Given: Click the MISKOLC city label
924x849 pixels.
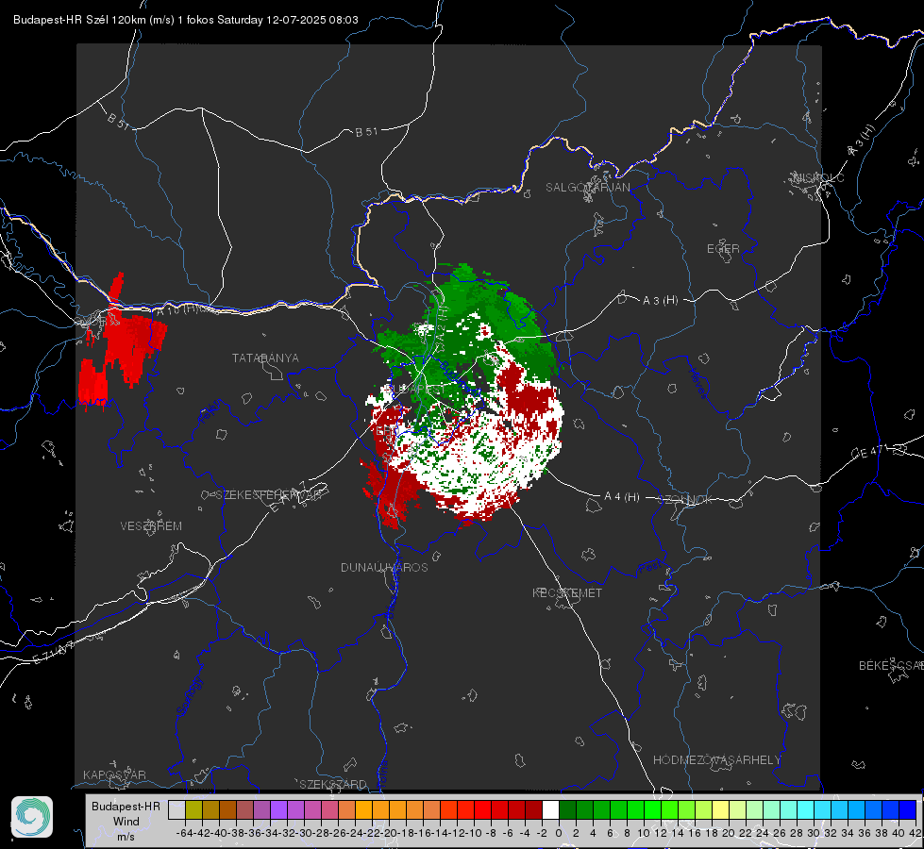Looking at the screenshot, I should pyautogui.click(x=818, y=177).
